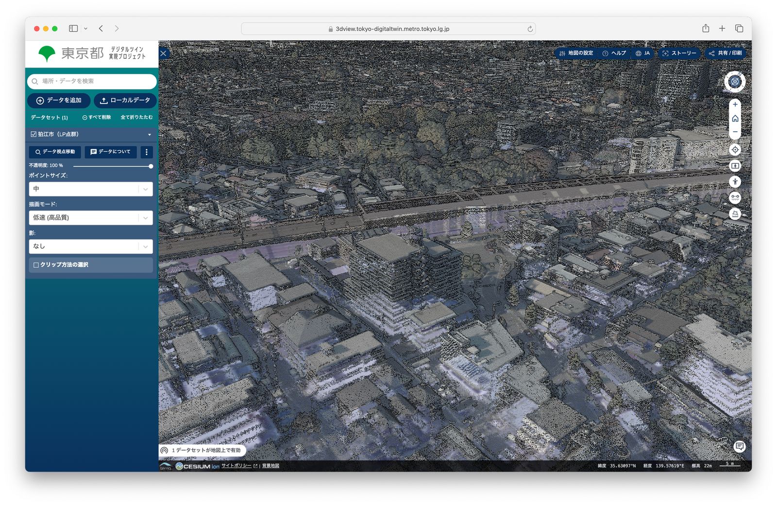Show Safari tab overview
The image size is (777, 505).
coord(739,29)
